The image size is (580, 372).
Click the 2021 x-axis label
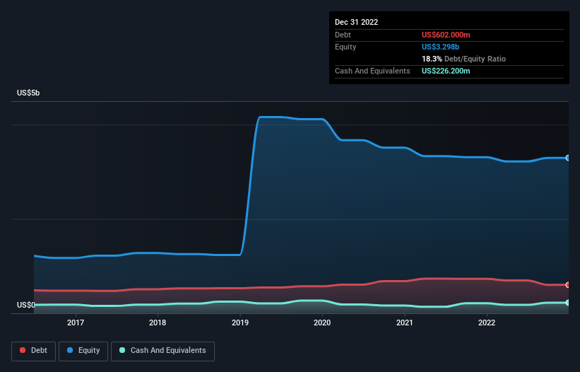(x=405, y=322)
